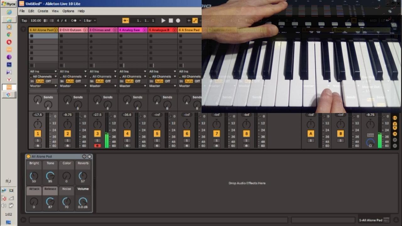The height and width of the screenshot is (226, 402).
Task: Open the Options menu
Action: click(x=68, y=11)
